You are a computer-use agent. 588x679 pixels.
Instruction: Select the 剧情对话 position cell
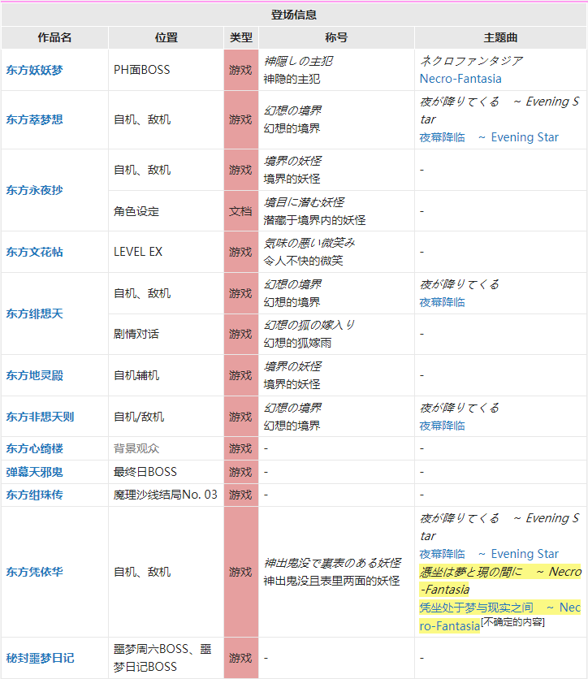pyautogui.click(x=166, y=335)
